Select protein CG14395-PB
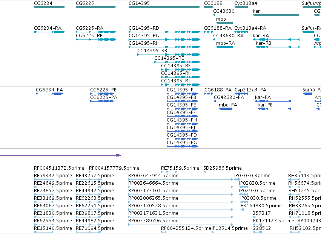 [x=181, y=97]
